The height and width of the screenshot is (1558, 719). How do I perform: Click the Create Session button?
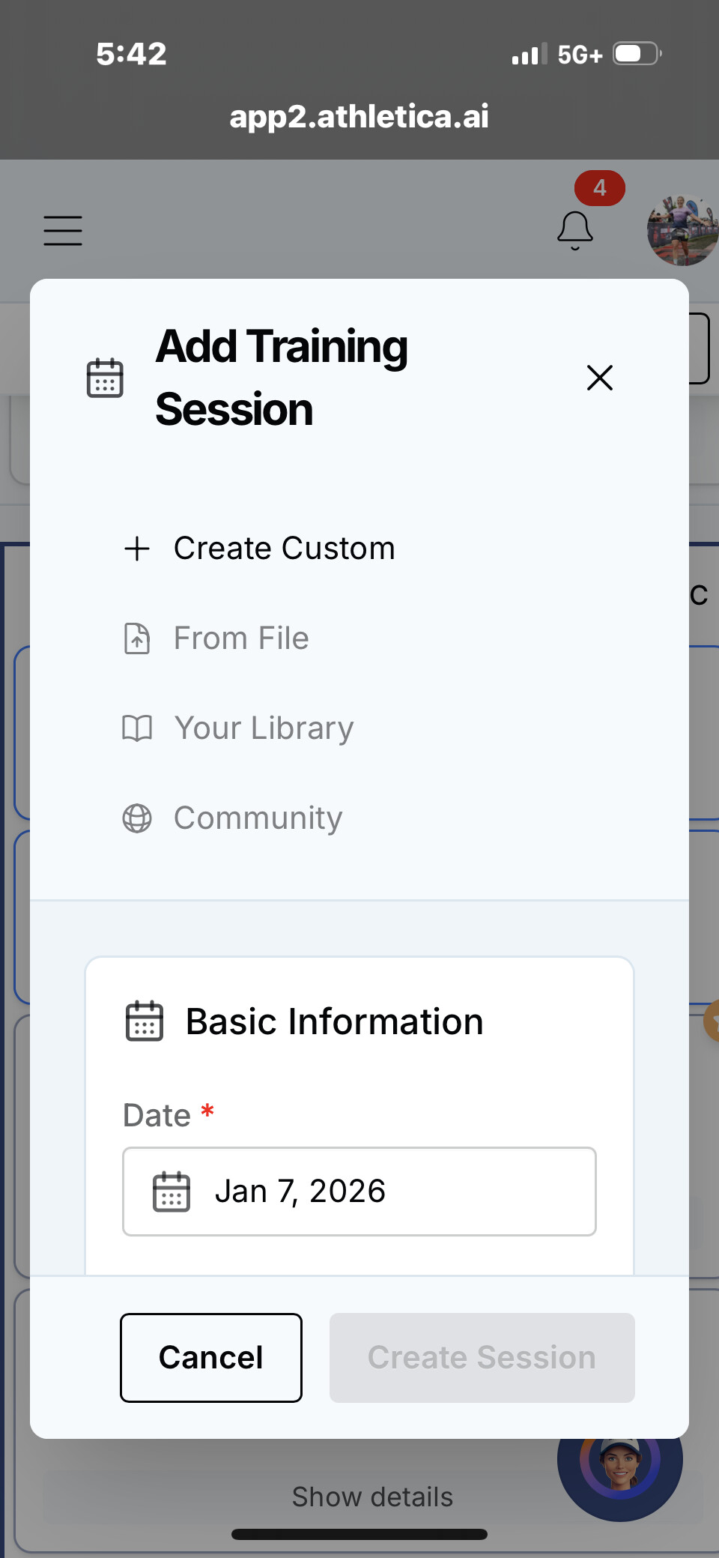(x=482, y=1357)
